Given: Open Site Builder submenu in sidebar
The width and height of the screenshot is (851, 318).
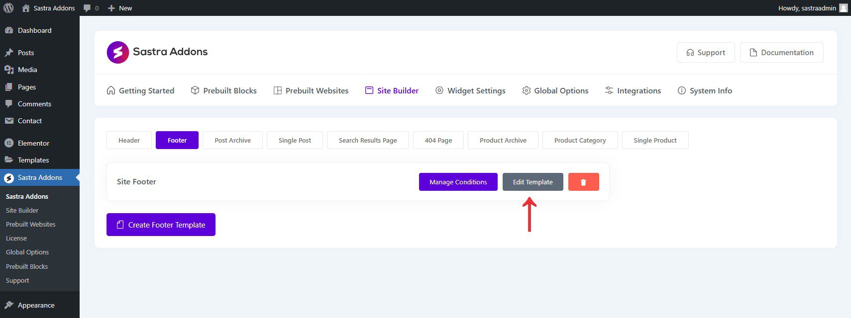Looking at the screenshot, I should [22, 210].
